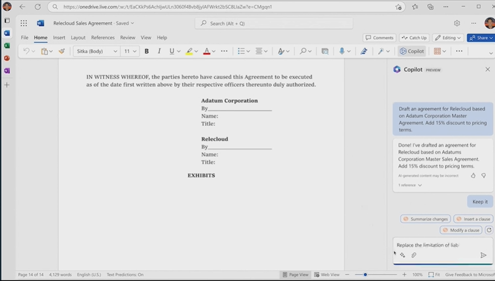This screenshot has height=281, width=495.
Task: Click the Insert a clause suggestion
Action: (x=473, y=219)
